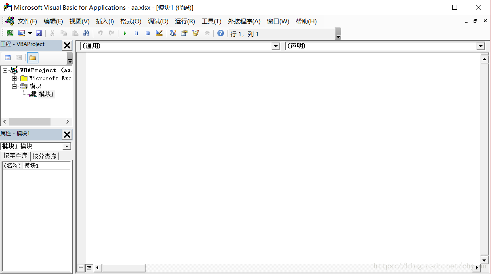Open Find with the binoculars icon
The width and height of the screenshot is (491, 274).
pyautogui.click(x=86, y=33)
